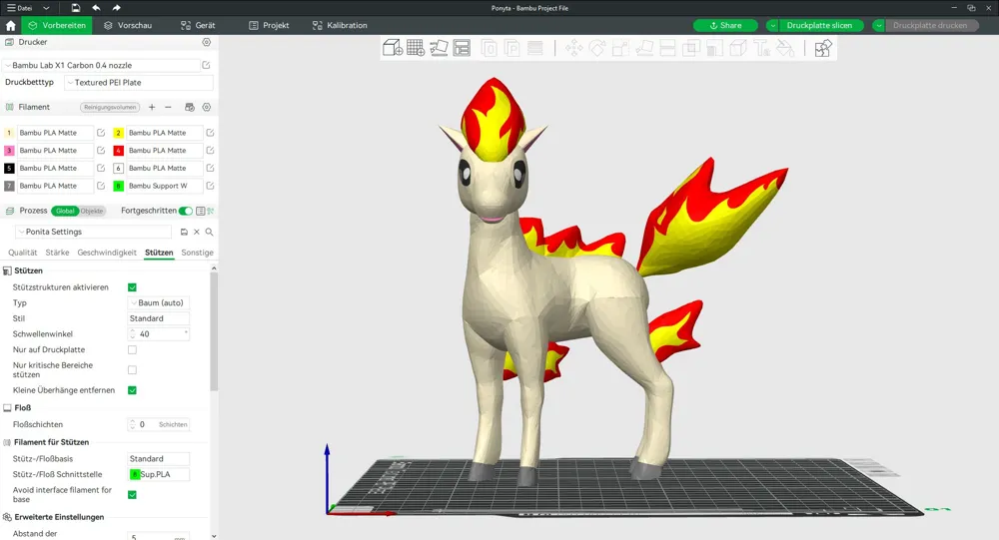Image resolution: width=999 pixels, height=540 pixels.
Task: Open the Stärke settings tab
Action: 57,253
